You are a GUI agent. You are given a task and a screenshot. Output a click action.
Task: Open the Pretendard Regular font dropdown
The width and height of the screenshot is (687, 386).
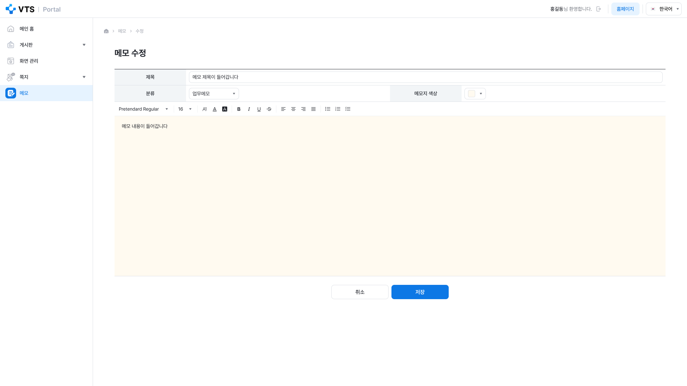143,109
